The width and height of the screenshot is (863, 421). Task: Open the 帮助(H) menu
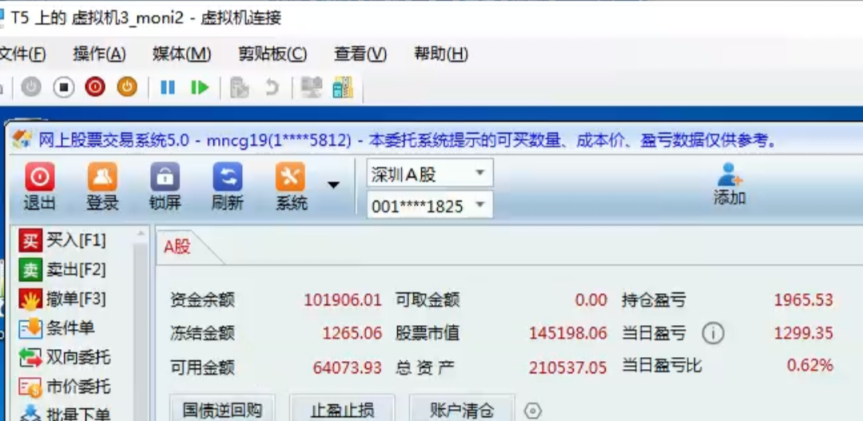[441, 54]
